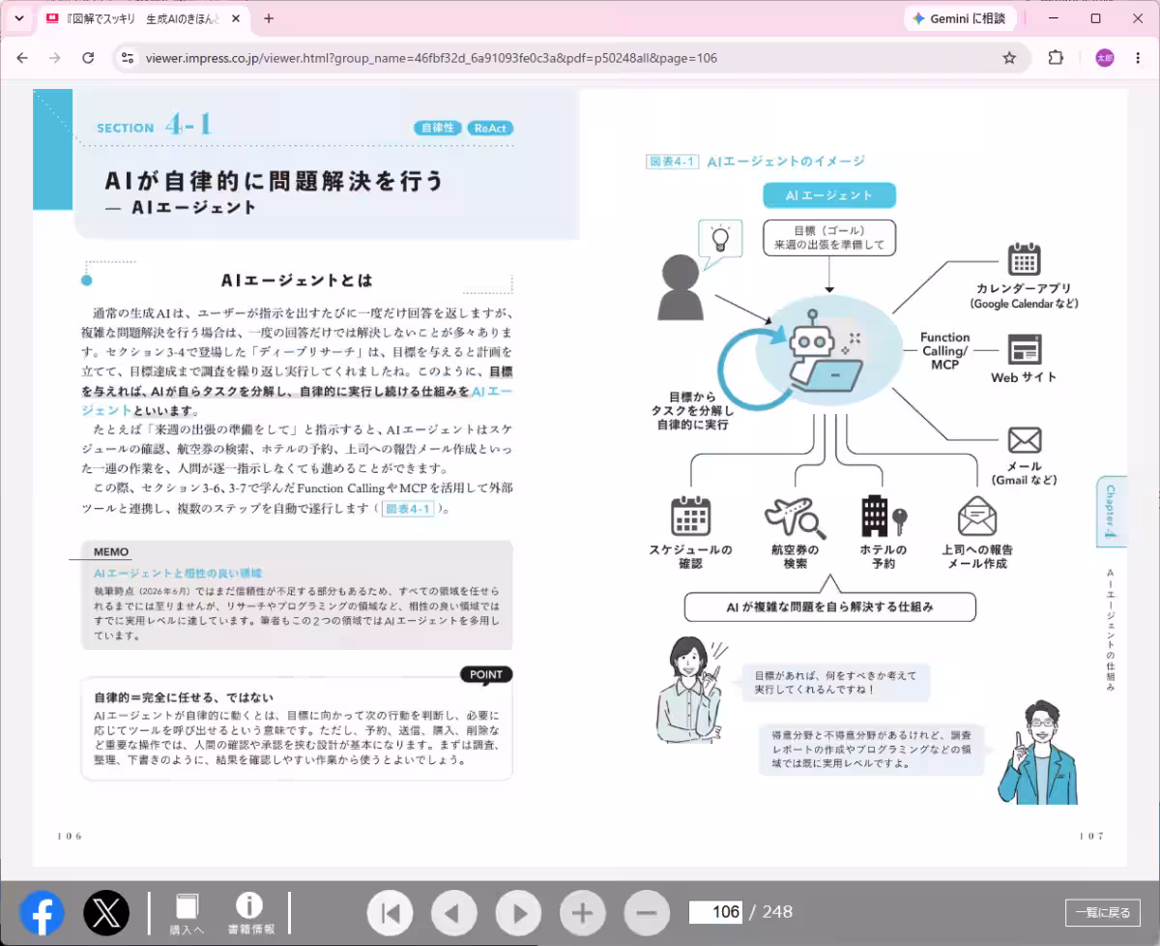Click the 一覧に戻る button

[x=1103, y=912]
